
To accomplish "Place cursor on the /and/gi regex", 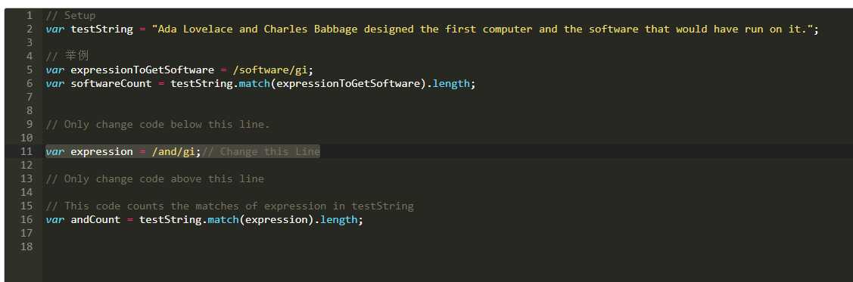I will (x=173, y=152).
